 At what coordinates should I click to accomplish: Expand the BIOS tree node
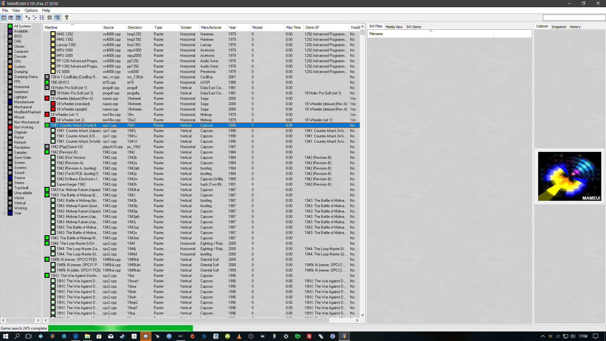[4, 36]
